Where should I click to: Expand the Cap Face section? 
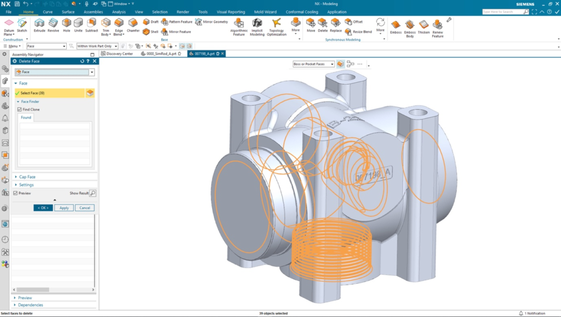(x=27, y=177)
